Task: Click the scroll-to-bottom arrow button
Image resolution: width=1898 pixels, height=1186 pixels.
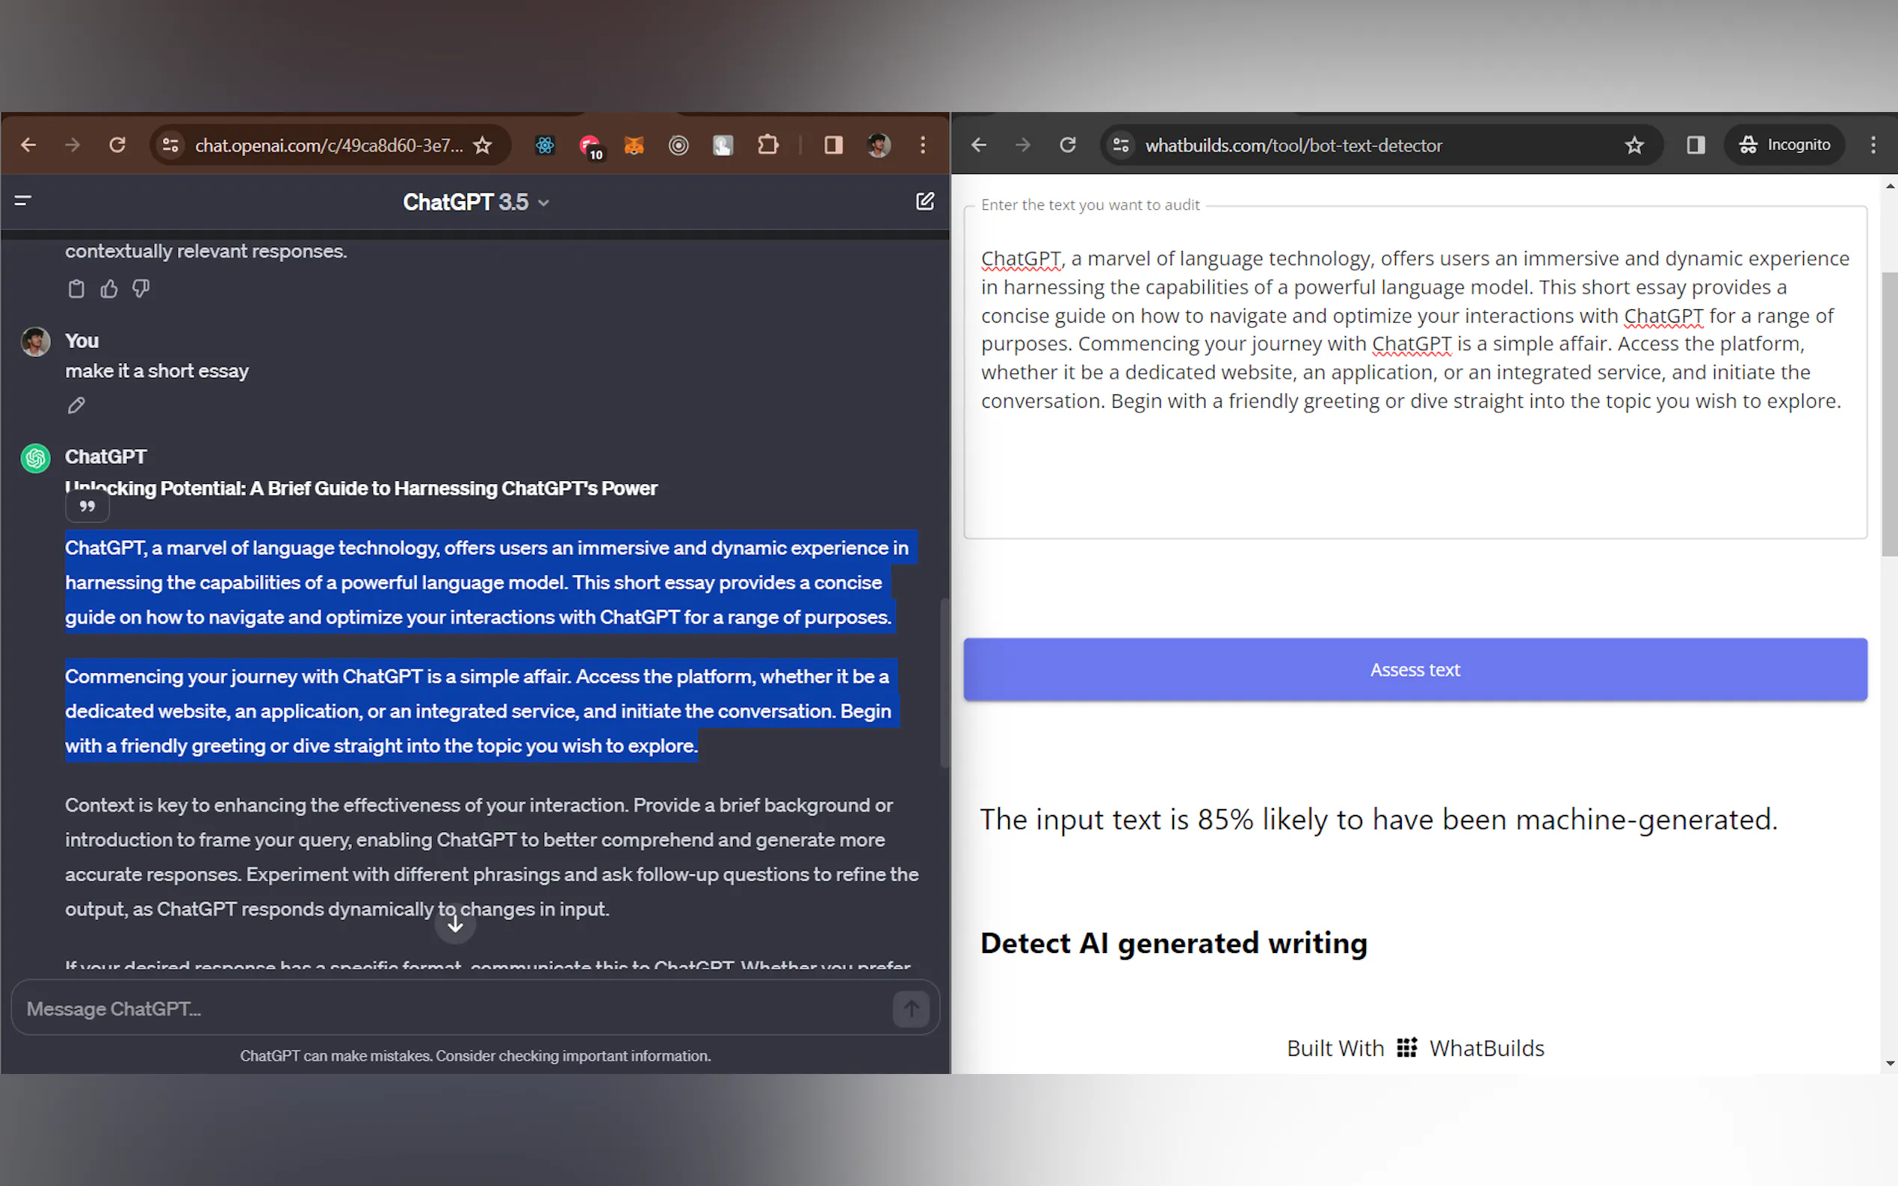Action: [x=455, y=925]
